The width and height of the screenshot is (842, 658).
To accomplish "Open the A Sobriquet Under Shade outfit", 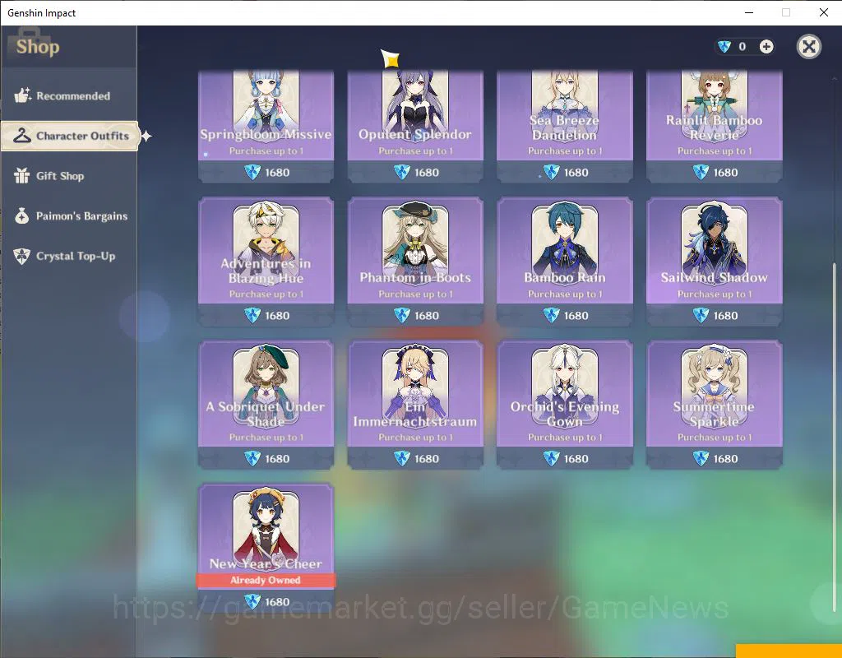I will (266, 405).
